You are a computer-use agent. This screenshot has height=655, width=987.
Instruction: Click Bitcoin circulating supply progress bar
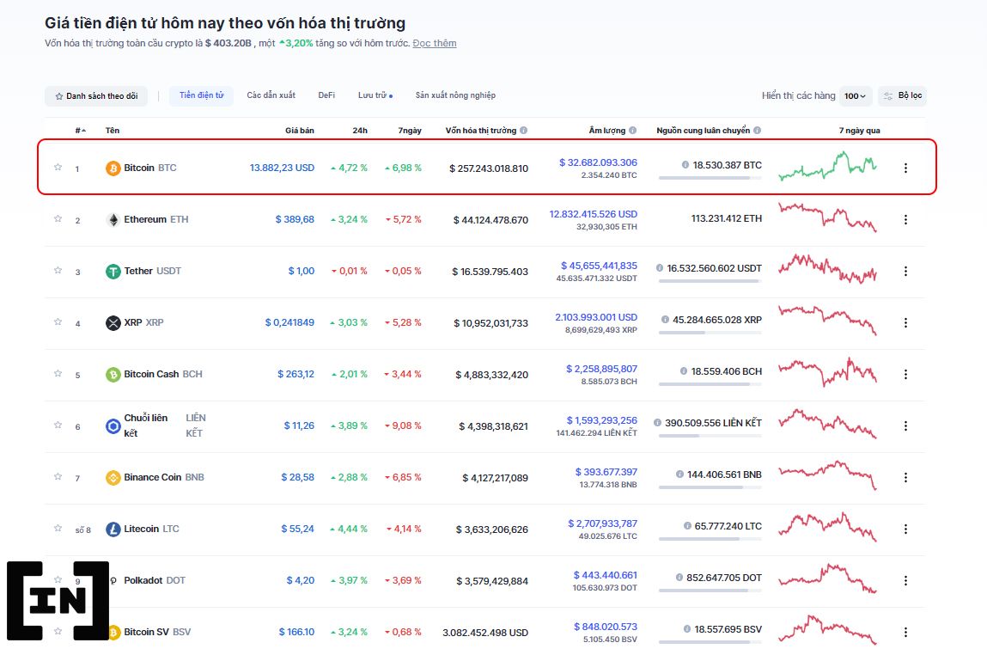tap(710, 178)
